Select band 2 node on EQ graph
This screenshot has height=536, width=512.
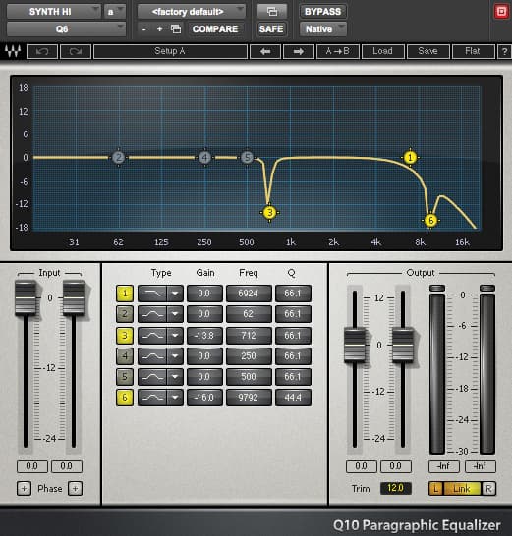coord(119,158)
